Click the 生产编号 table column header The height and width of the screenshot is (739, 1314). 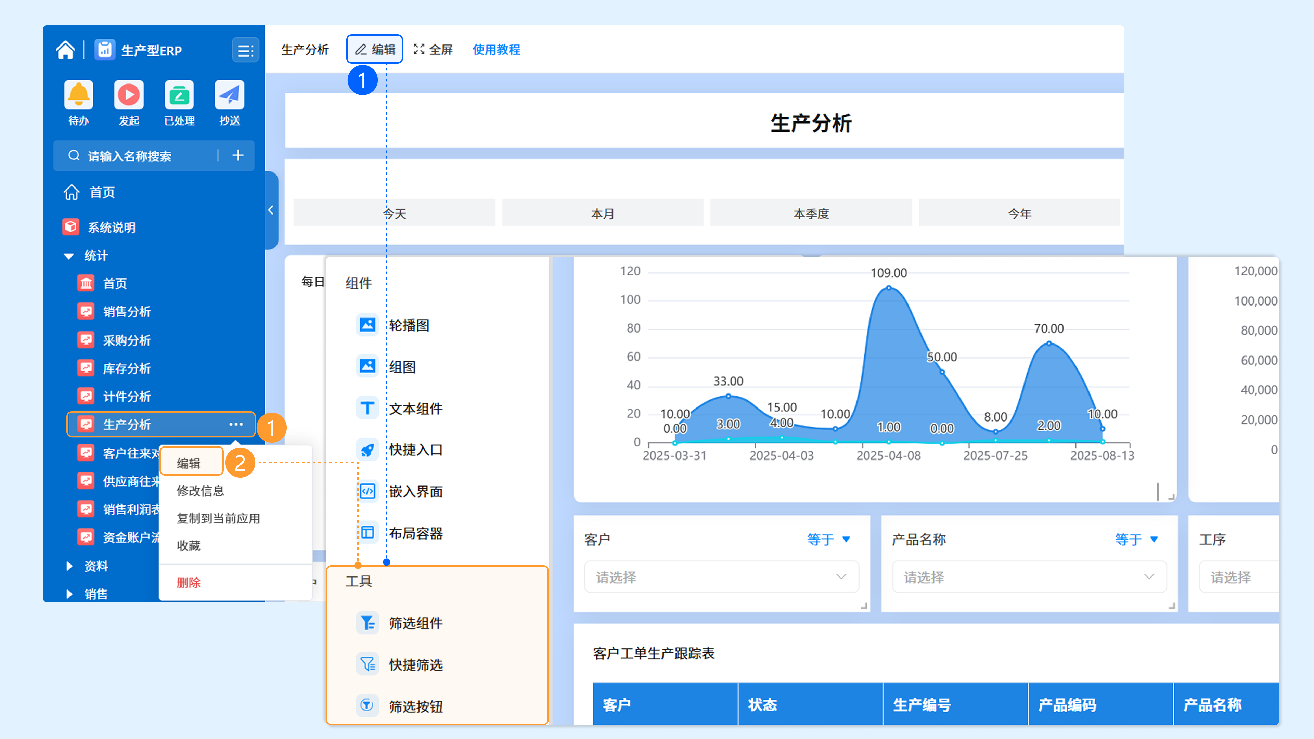(x=956, y=704)
